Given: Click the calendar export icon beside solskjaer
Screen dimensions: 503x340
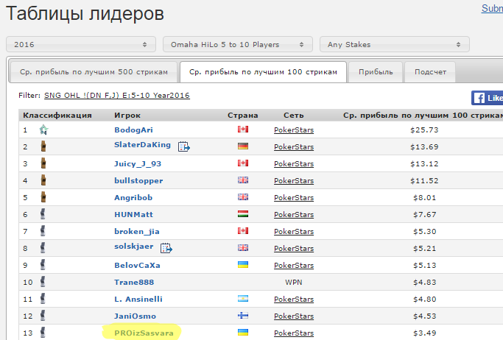Looking at the screenshot, I should (x=166, y=248).
